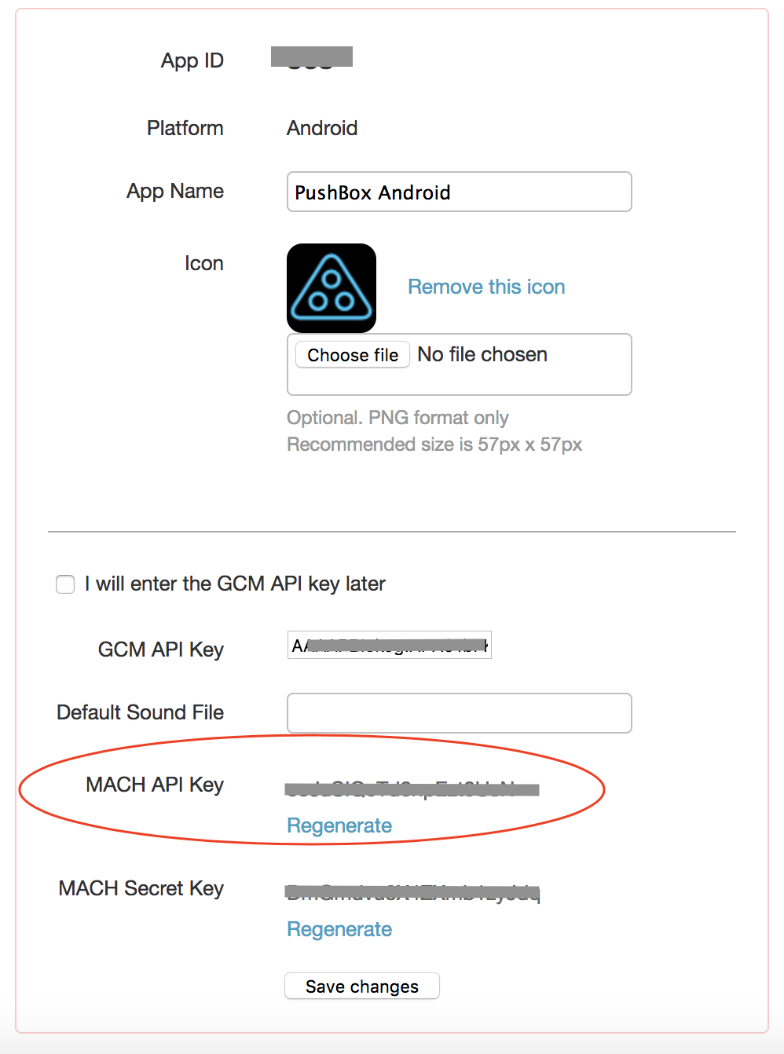Focus the App Name text field
The width and height of the screenshot is (784, 1054).
pyautogui.click(x=459, y=192)
